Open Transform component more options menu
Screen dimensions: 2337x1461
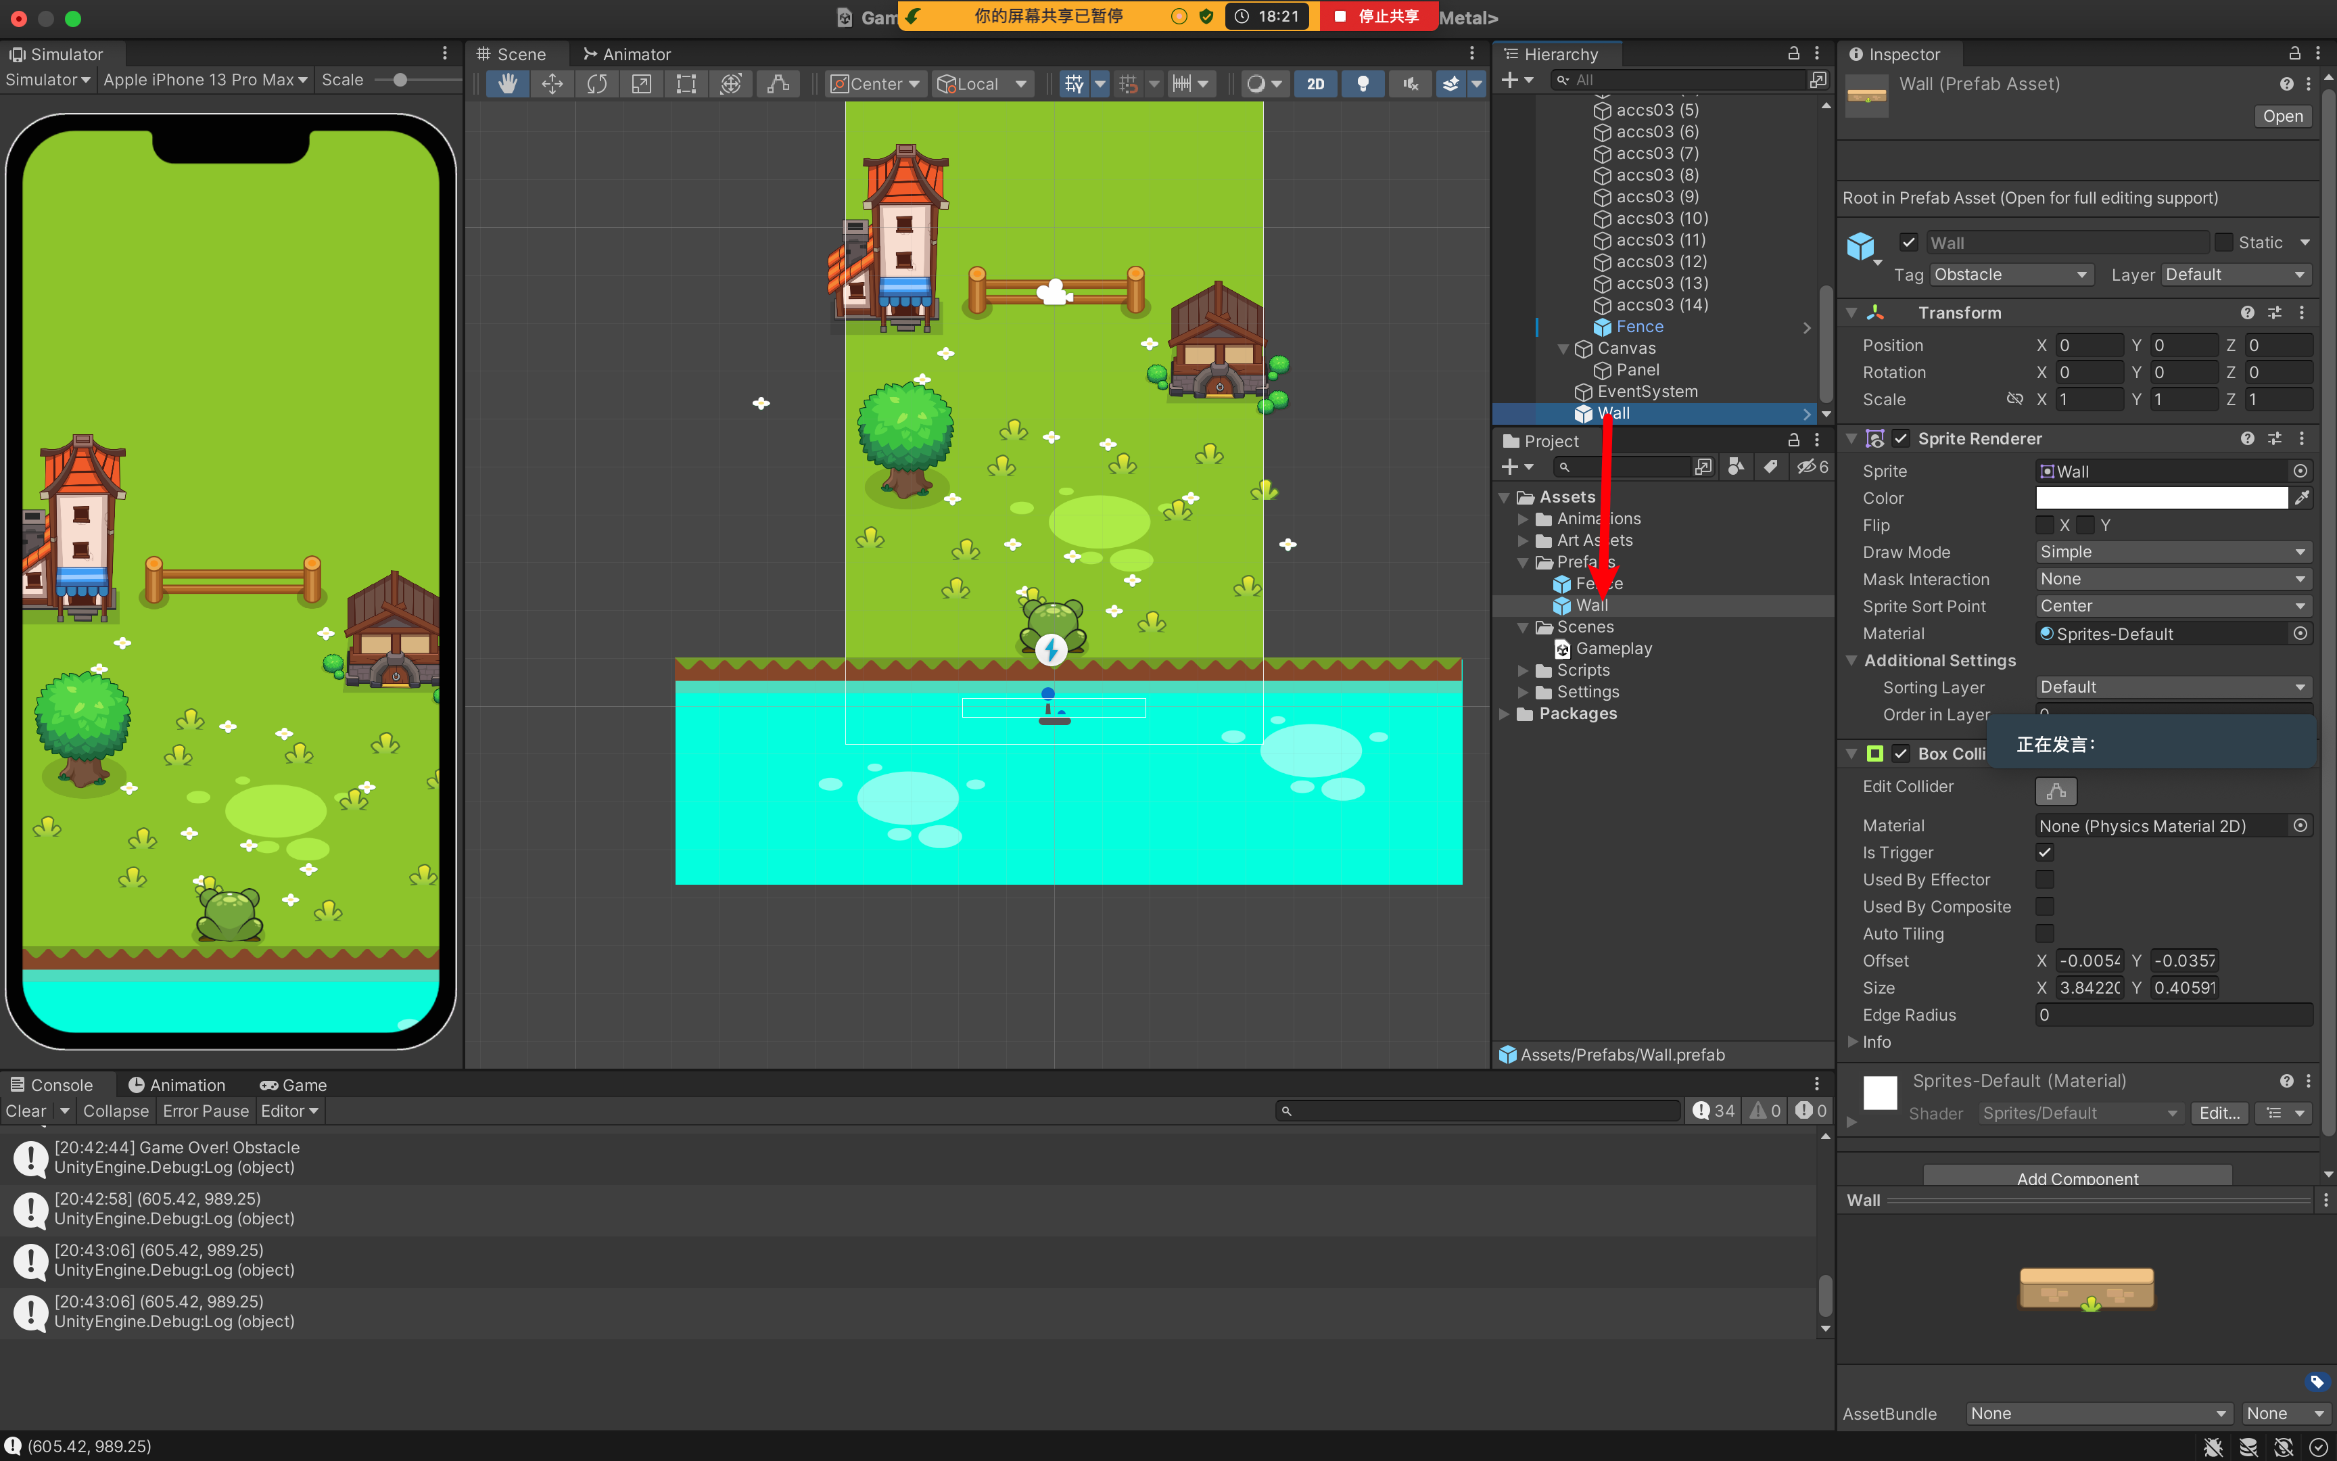click(2303, 312)
